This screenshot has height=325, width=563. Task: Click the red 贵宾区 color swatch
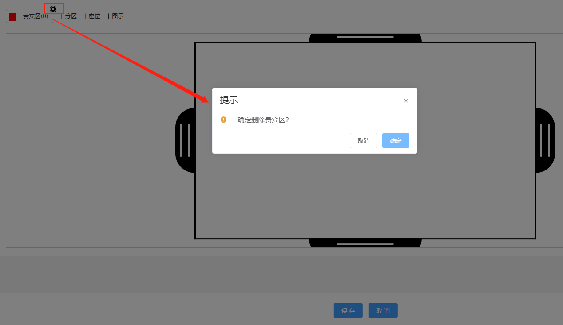13,17
